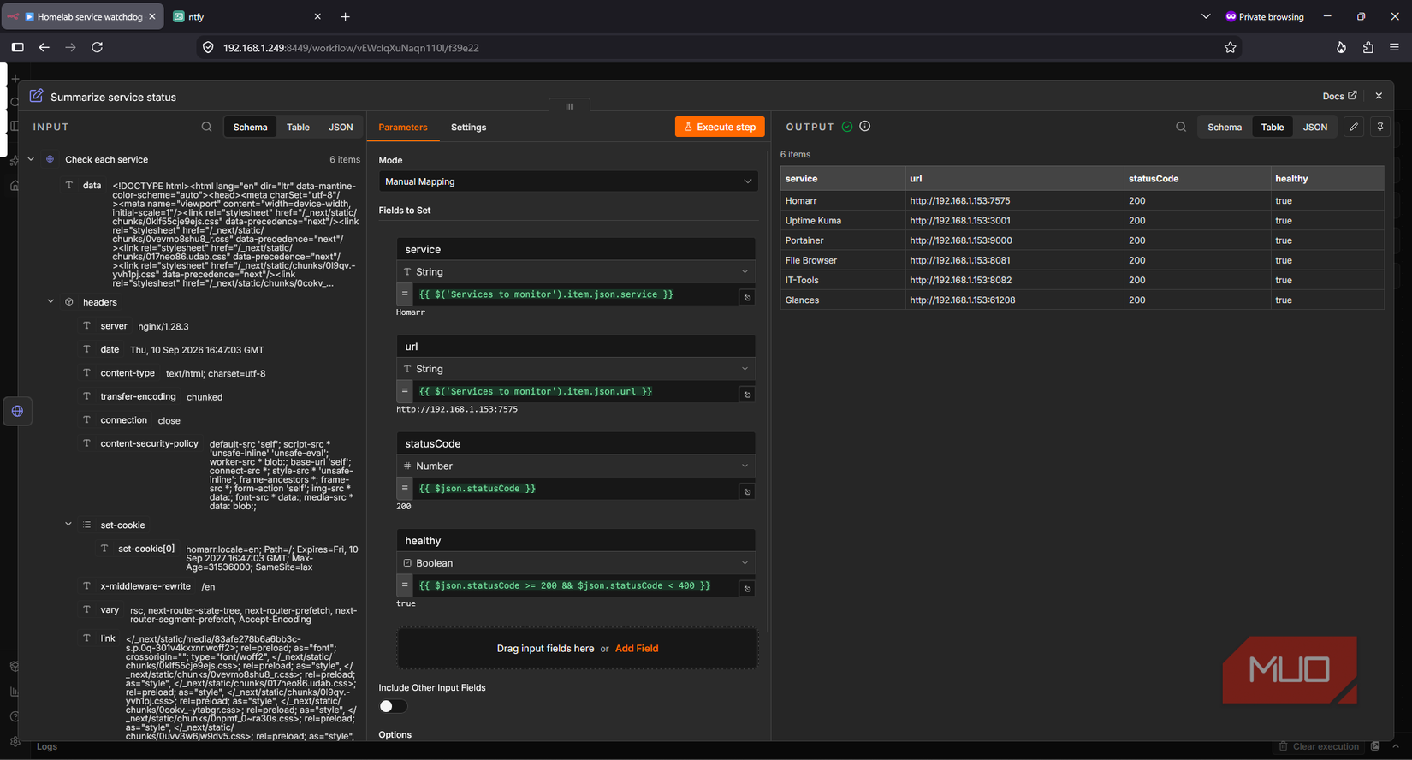Click the Execute step button
The width and height of the screenshot is (1412, 760).
[720, 127]
